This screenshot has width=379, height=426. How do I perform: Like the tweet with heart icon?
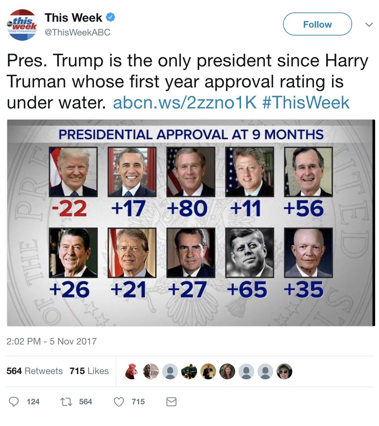pyautogui.click(x=119, y=402)
